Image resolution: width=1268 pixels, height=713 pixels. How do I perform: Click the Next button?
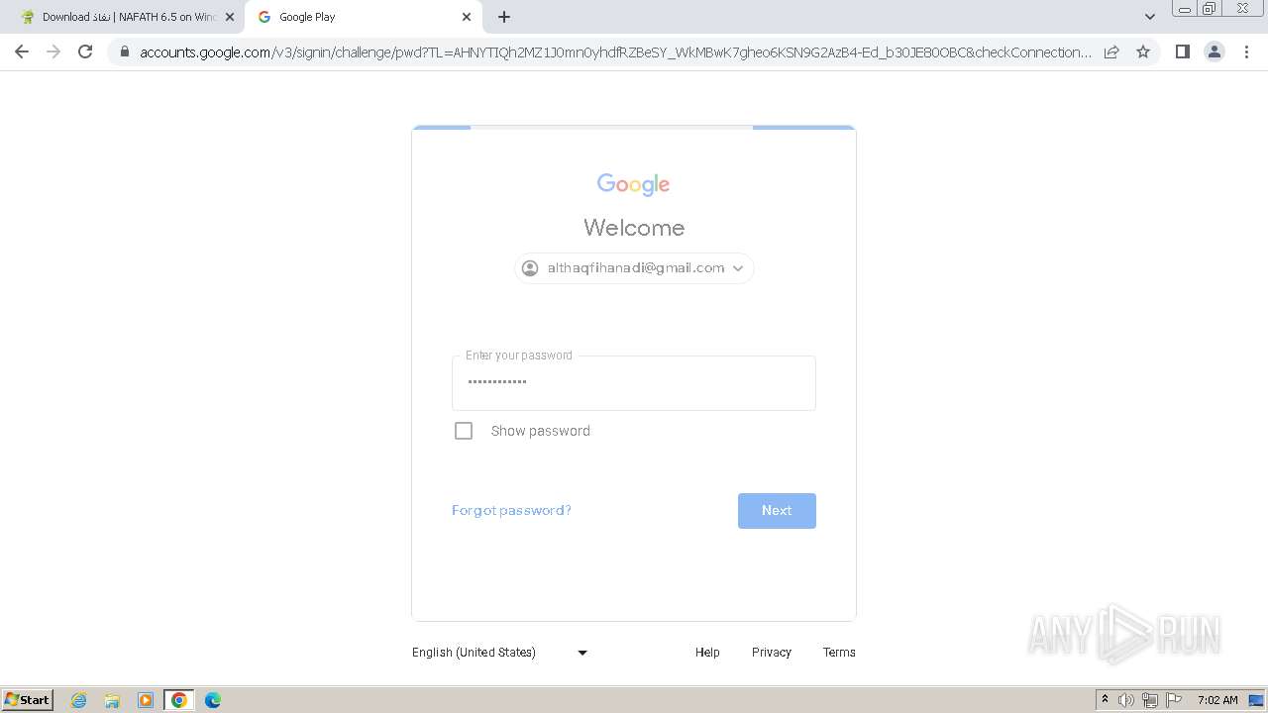777,511
